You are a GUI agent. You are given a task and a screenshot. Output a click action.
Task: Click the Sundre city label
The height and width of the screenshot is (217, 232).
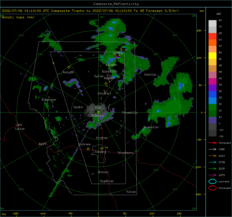78,107
